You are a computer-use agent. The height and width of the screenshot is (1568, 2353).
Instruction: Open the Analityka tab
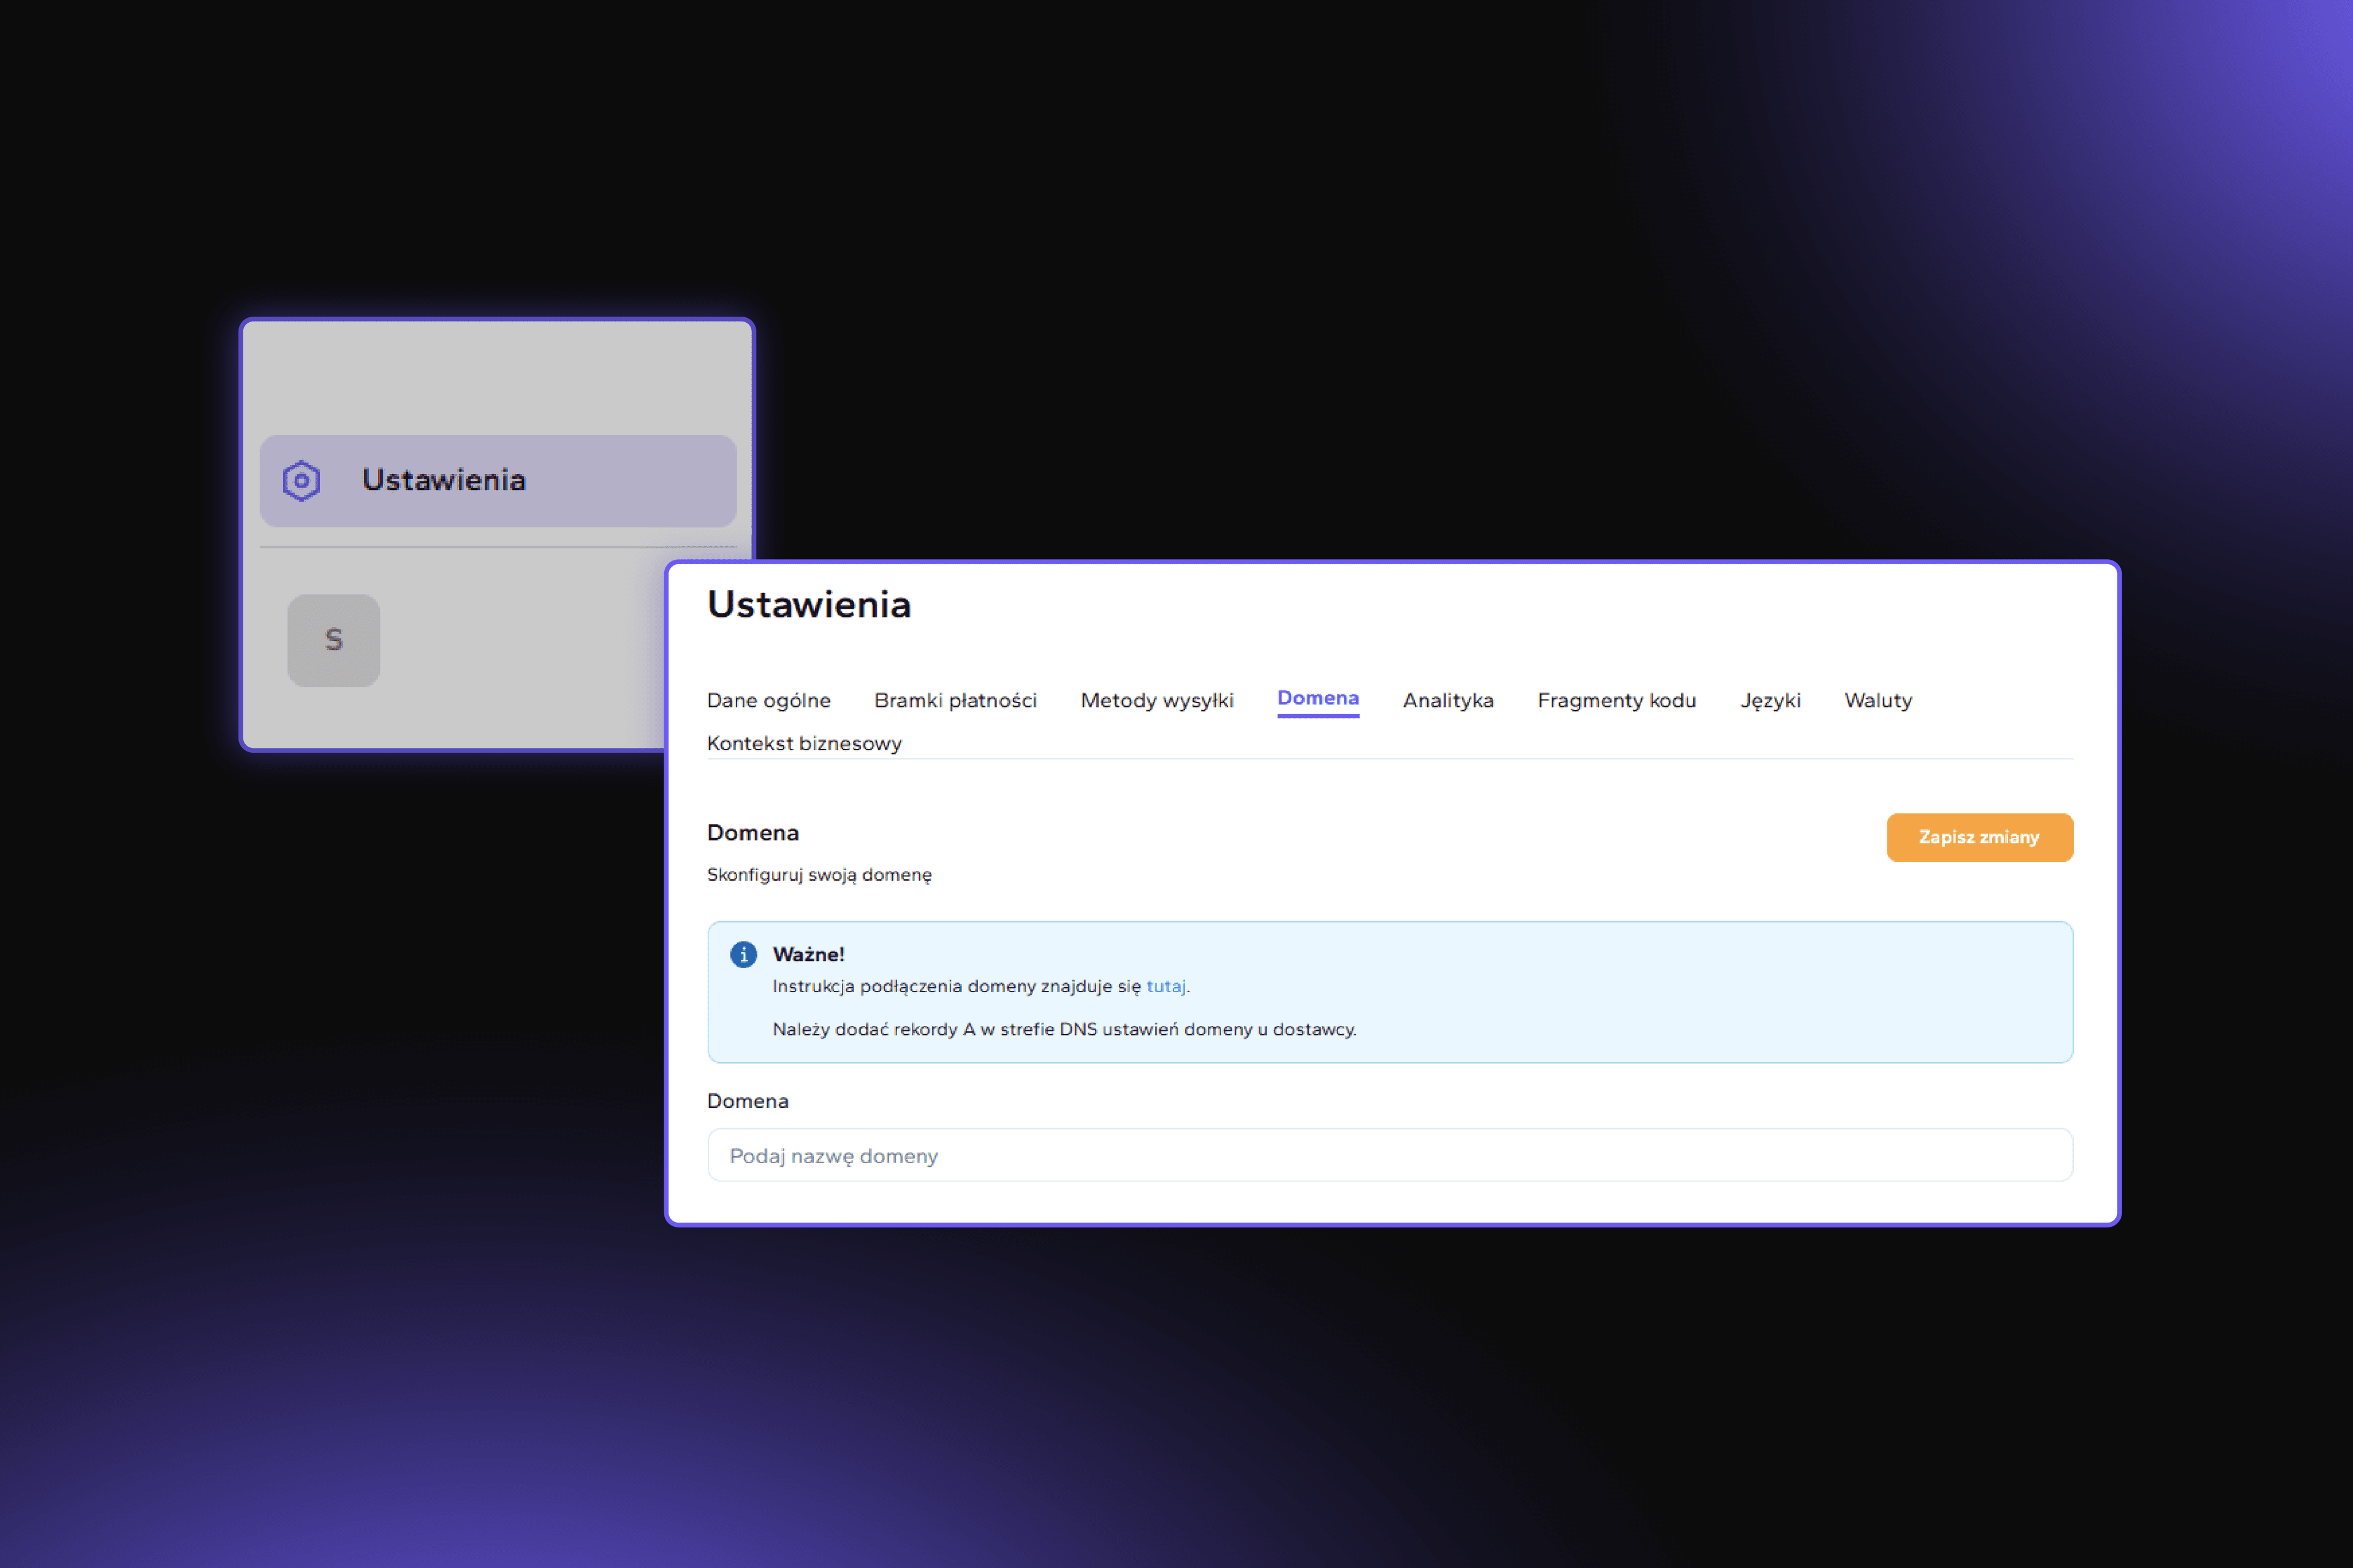[x=1447, y=700]
